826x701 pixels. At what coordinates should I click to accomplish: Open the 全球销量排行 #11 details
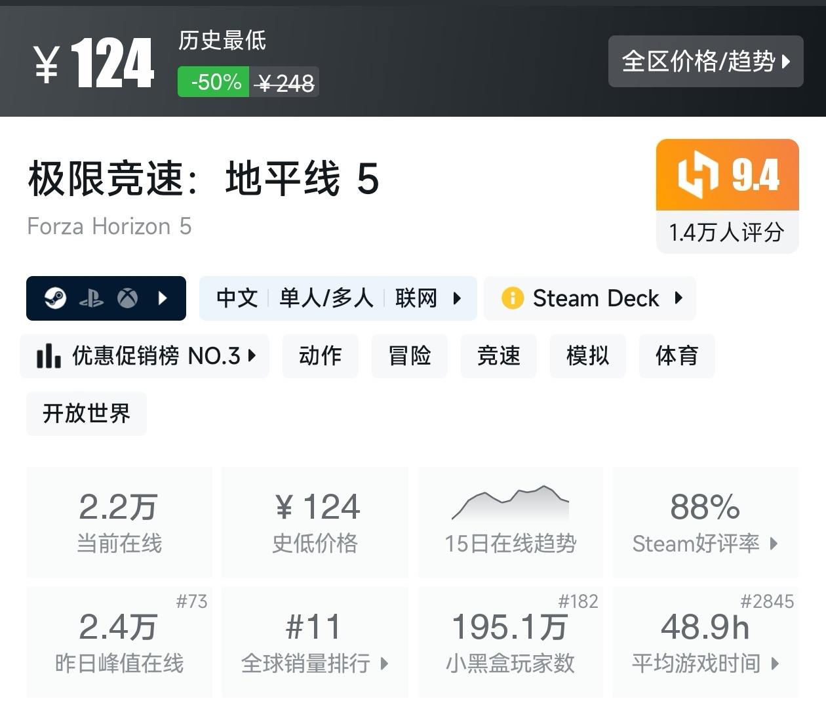tap(315, 642)
